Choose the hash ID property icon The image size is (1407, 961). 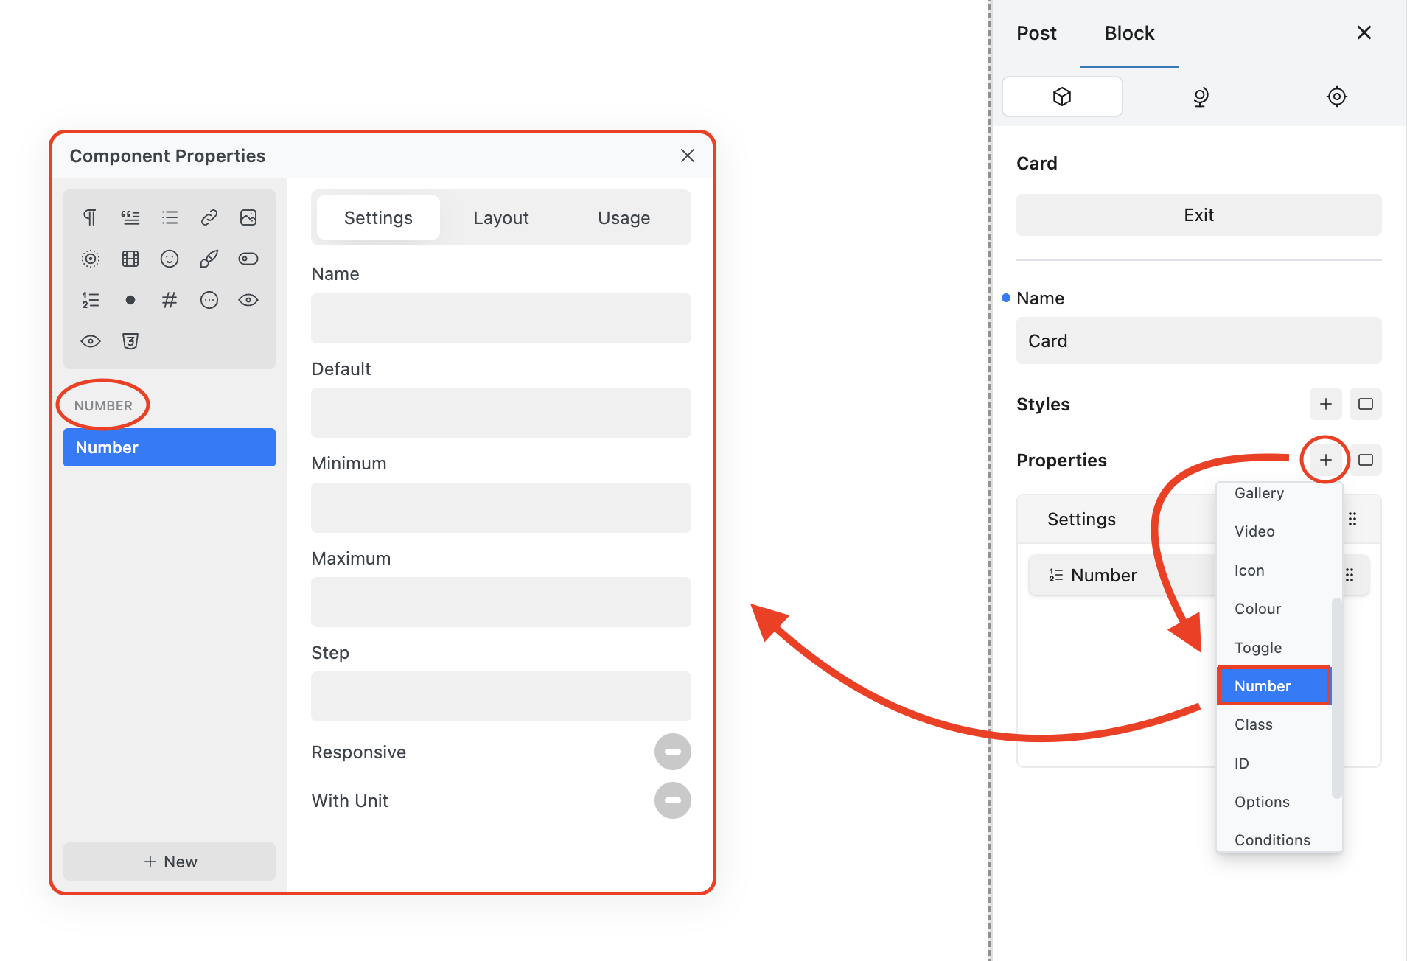(x=170, y=300)
